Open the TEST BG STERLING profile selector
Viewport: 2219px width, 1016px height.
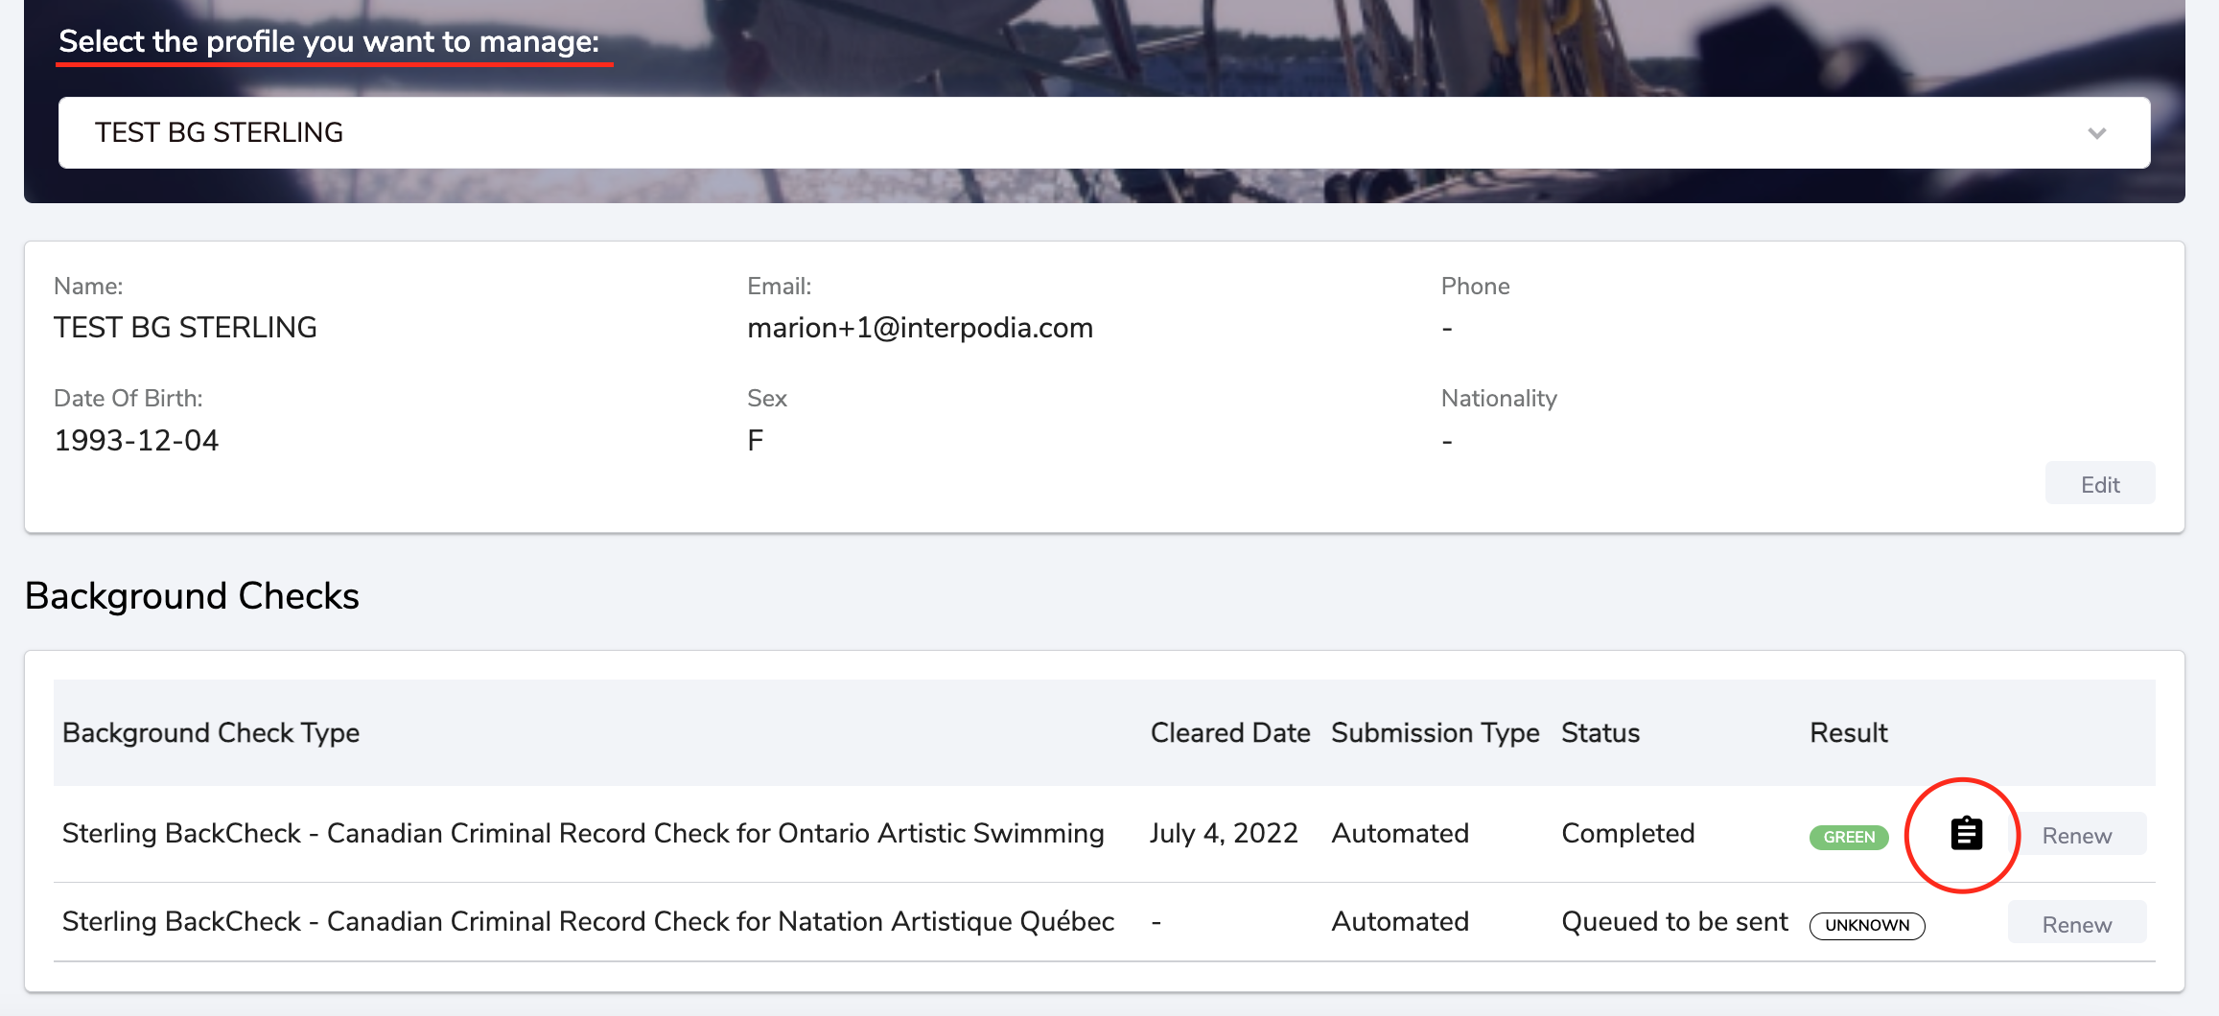[1103, 133]
